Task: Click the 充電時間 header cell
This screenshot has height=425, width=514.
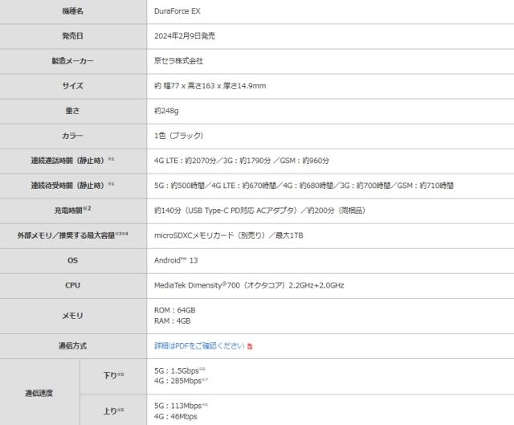Action: pos(73,210)
